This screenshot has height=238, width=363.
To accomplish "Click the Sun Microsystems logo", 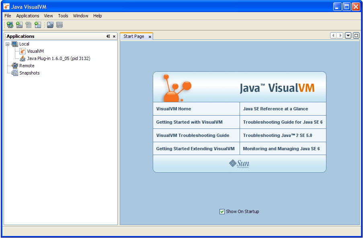I will coord(239,164).
